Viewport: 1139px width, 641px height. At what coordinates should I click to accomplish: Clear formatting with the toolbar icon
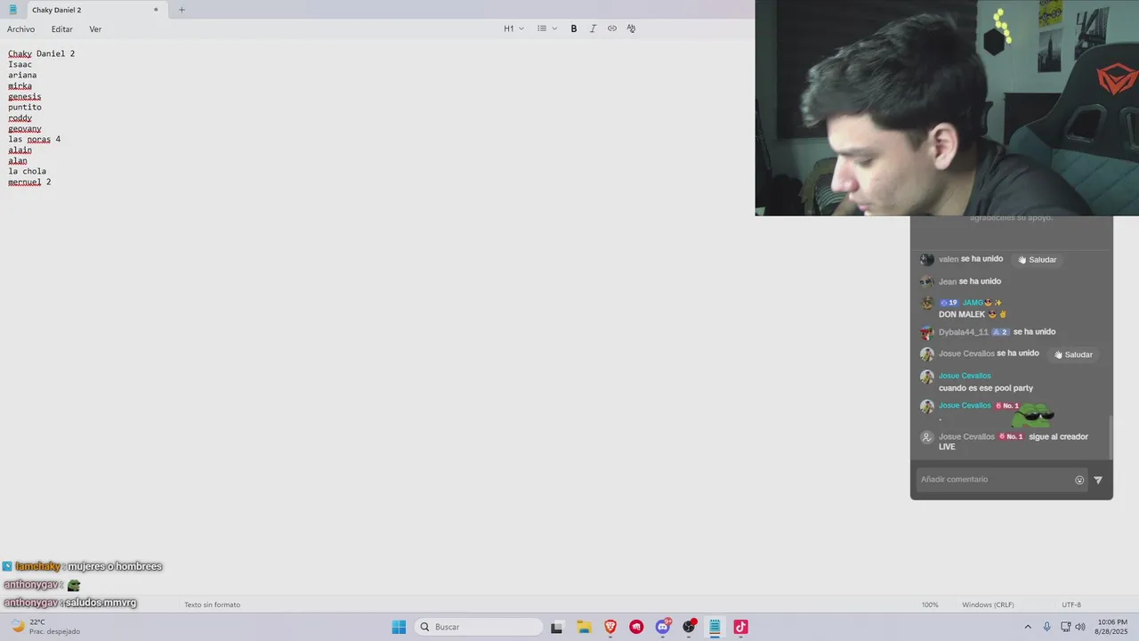(x=631, y=28)
